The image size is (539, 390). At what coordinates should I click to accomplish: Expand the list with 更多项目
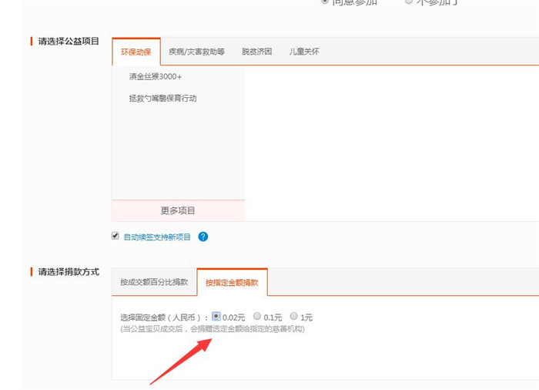click(178, 210)
